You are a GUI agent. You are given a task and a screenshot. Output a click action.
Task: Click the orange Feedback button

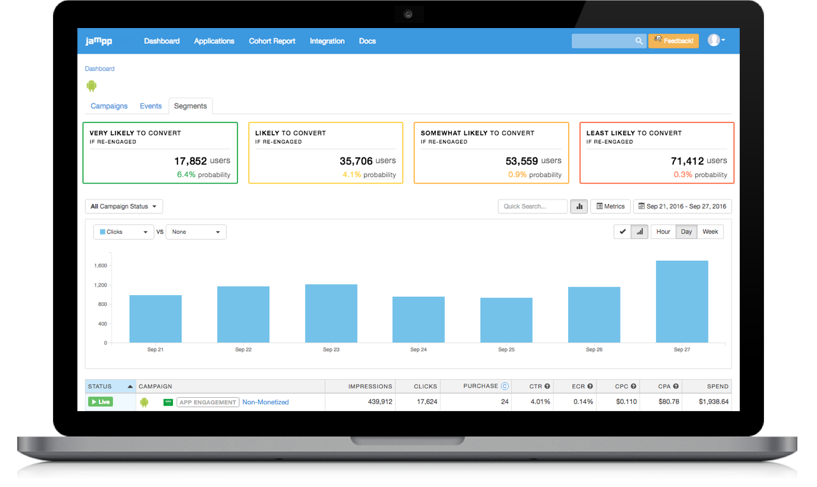[x=673, y=41]
